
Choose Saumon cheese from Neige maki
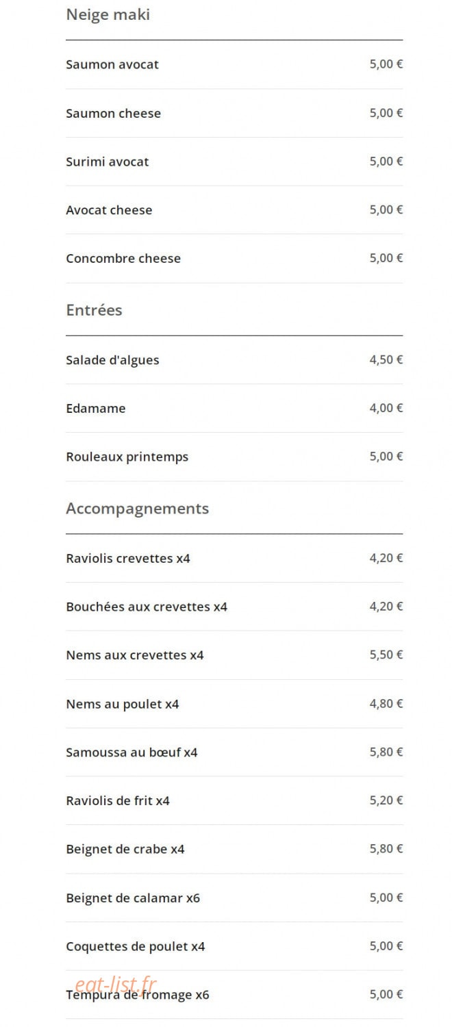pyautogui.click(x=234, y=113)
